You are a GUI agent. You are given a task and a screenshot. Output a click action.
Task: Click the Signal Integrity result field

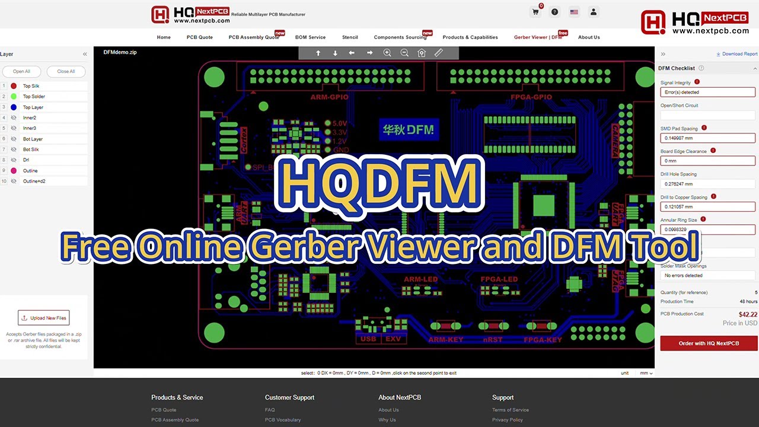point(708,93)
